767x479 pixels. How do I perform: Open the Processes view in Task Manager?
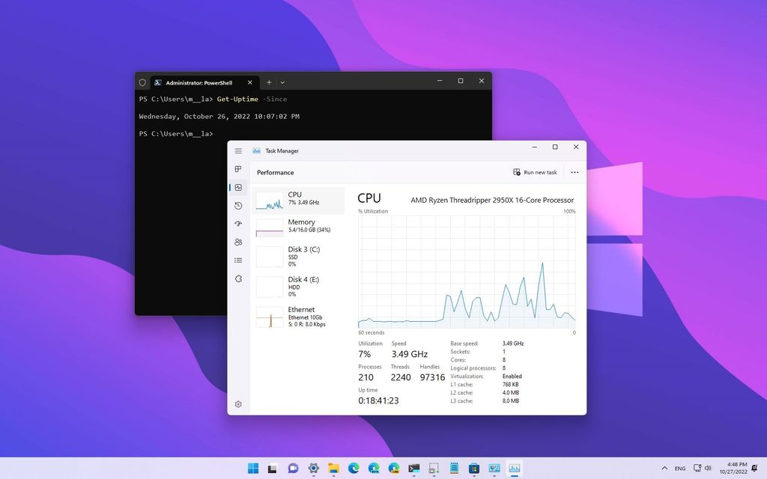click(x=238, y=170)
